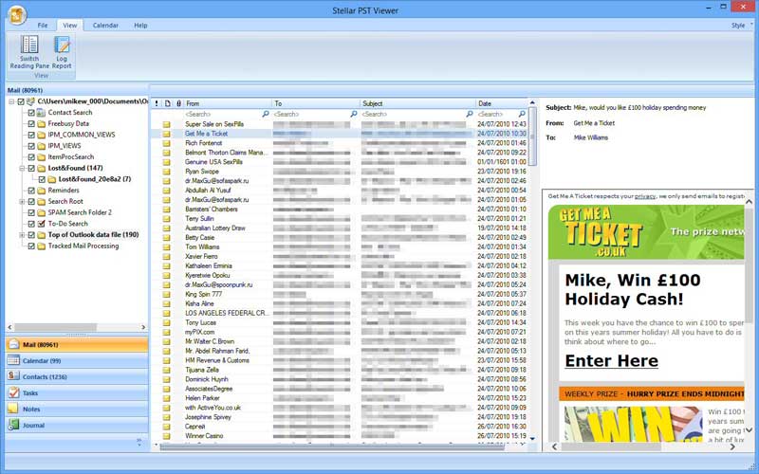Expand the Search Root node
Image resolution: width=759 pixels, height=474 pixels.
[x=22, y=202]
